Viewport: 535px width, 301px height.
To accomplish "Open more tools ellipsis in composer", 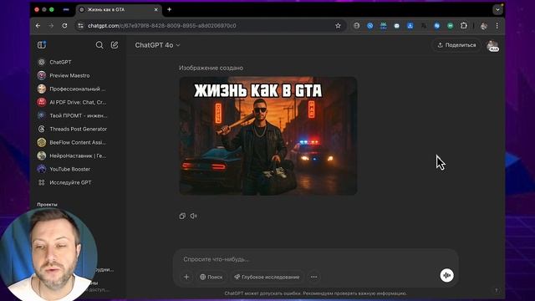I will (314, 277).
